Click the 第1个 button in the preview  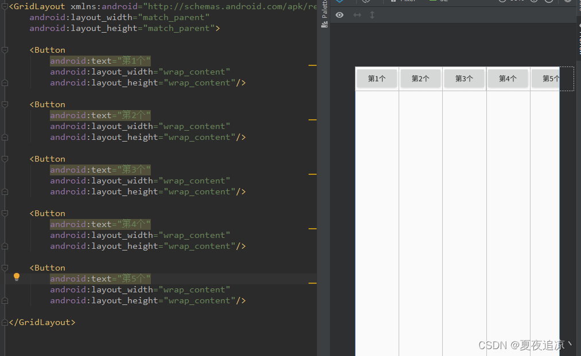[x=377, y=78]
